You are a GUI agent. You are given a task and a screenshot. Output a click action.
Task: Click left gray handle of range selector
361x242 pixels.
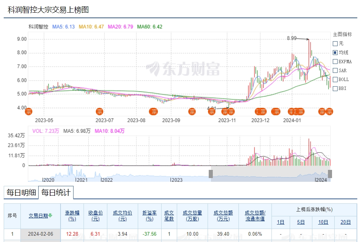(x=211, y=174)
